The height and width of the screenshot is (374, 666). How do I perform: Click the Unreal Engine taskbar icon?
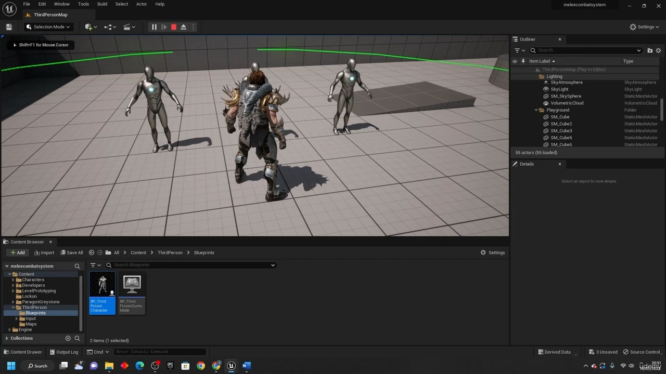click(x=231, y=366)
